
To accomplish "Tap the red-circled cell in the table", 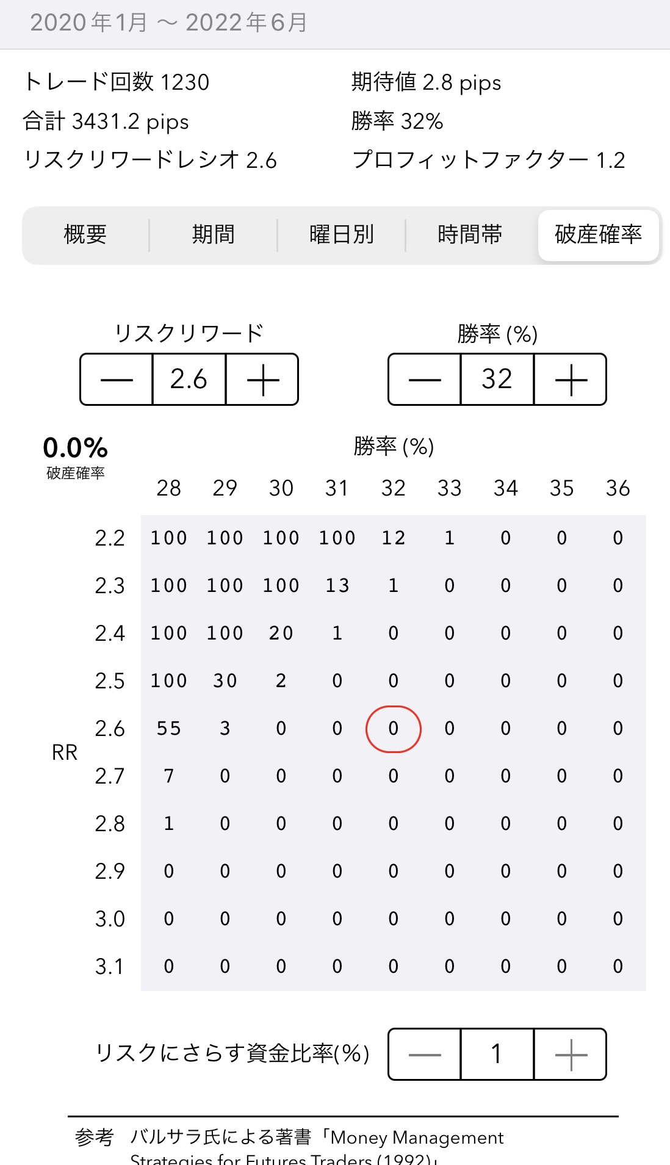I will pos(393,729).
